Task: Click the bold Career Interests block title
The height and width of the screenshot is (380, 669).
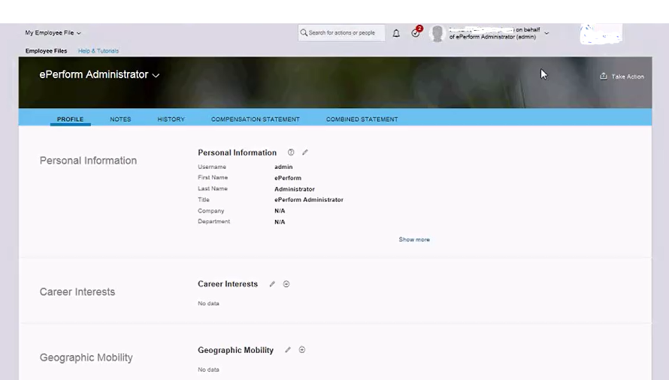Action: (x=228, y=284)
